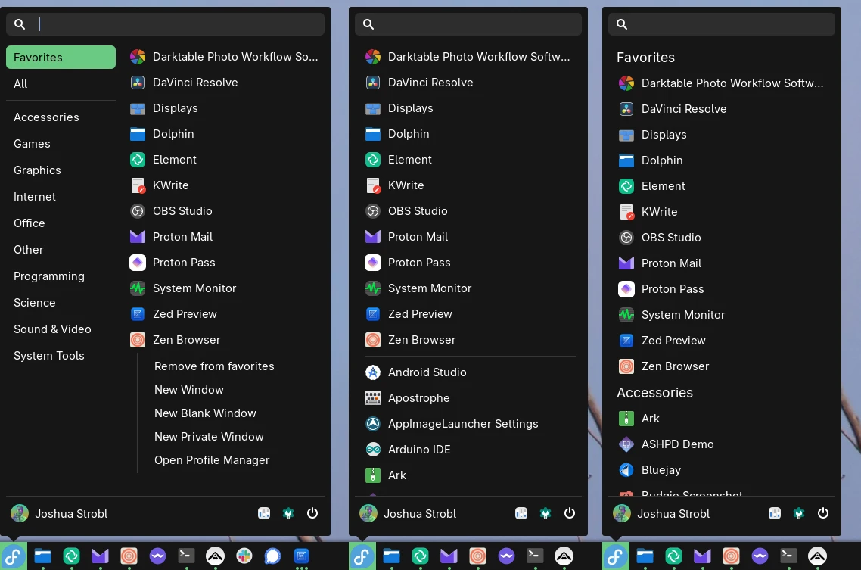The width and height of the screenshot is (861, 570).
Task: Click Joshua Strobl user button in left menu
Action: tap(59, 513)
